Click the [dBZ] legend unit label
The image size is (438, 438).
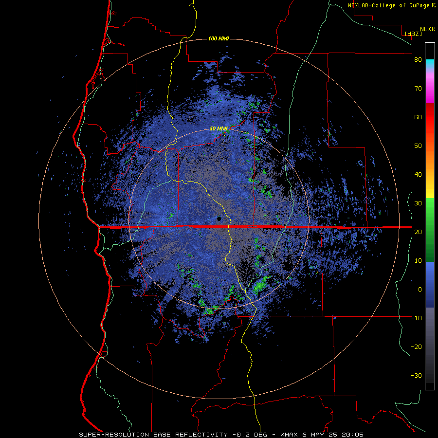point(413,34)
